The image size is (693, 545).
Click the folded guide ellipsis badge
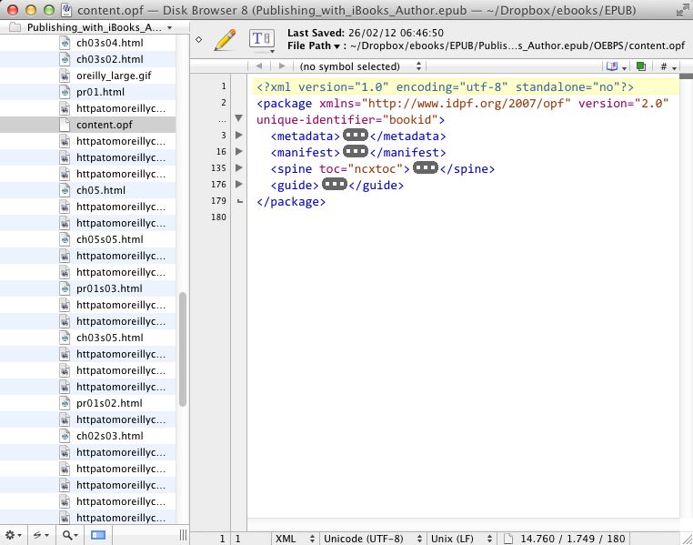335,185
